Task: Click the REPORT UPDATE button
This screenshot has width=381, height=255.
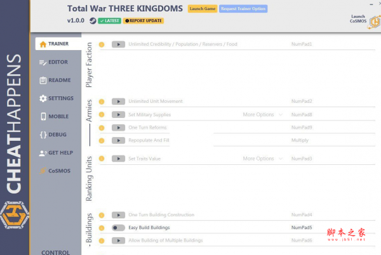Action: point(144,21)
